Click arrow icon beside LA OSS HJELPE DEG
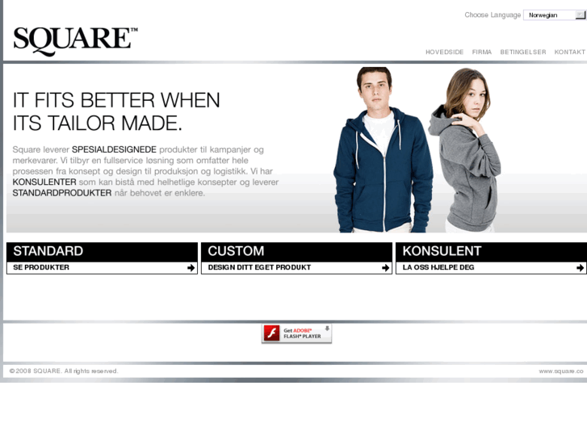This screenshot has width=587, height=440. [580, 268]
